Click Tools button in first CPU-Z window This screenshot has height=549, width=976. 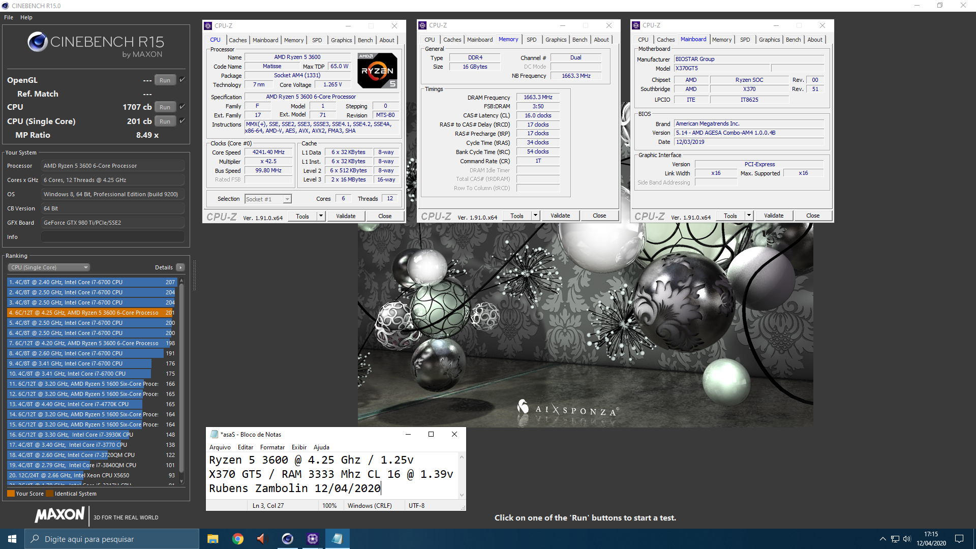coord(302,216)
